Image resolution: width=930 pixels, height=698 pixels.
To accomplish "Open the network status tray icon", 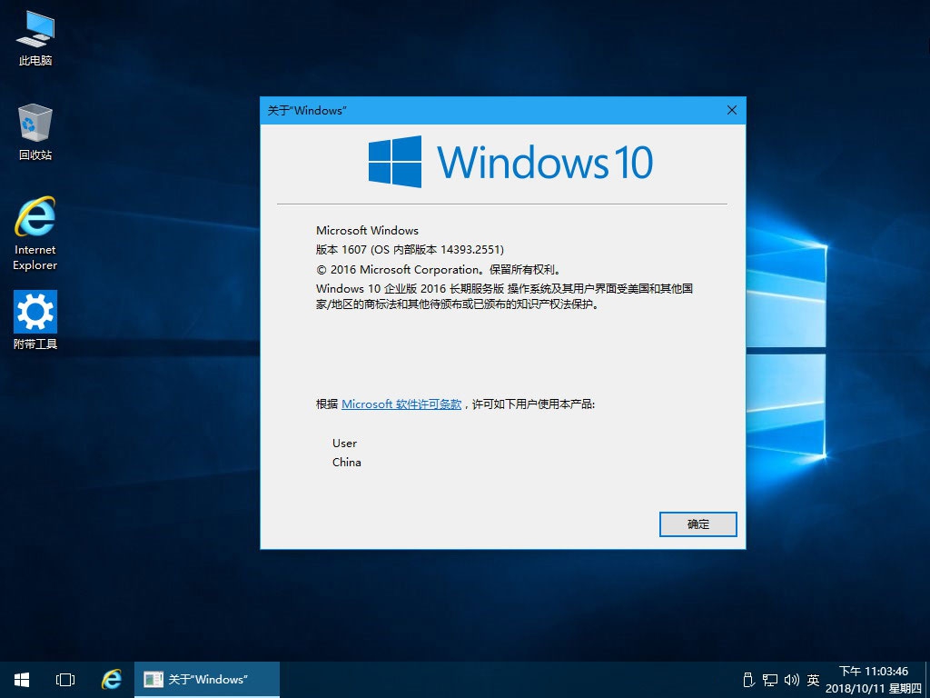I will click(770, 680).
